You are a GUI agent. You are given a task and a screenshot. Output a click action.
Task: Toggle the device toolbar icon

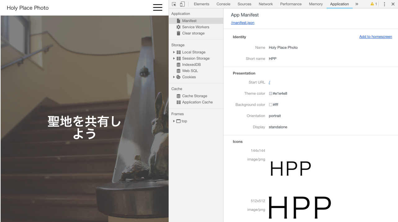[182, 4]
